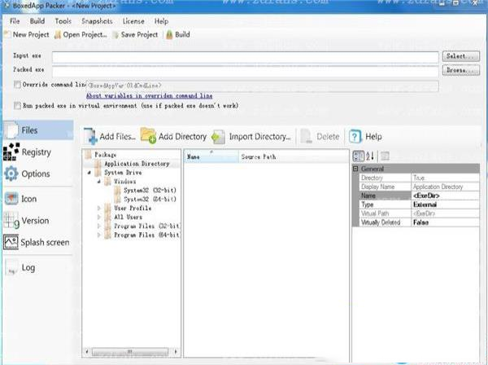Click the Help question mark icon

pos(355,137)
